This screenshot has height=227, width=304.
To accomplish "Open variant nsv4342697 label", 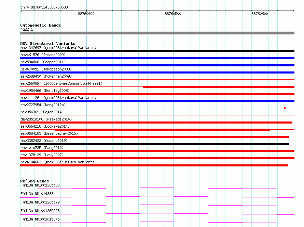I will (58, 48).
